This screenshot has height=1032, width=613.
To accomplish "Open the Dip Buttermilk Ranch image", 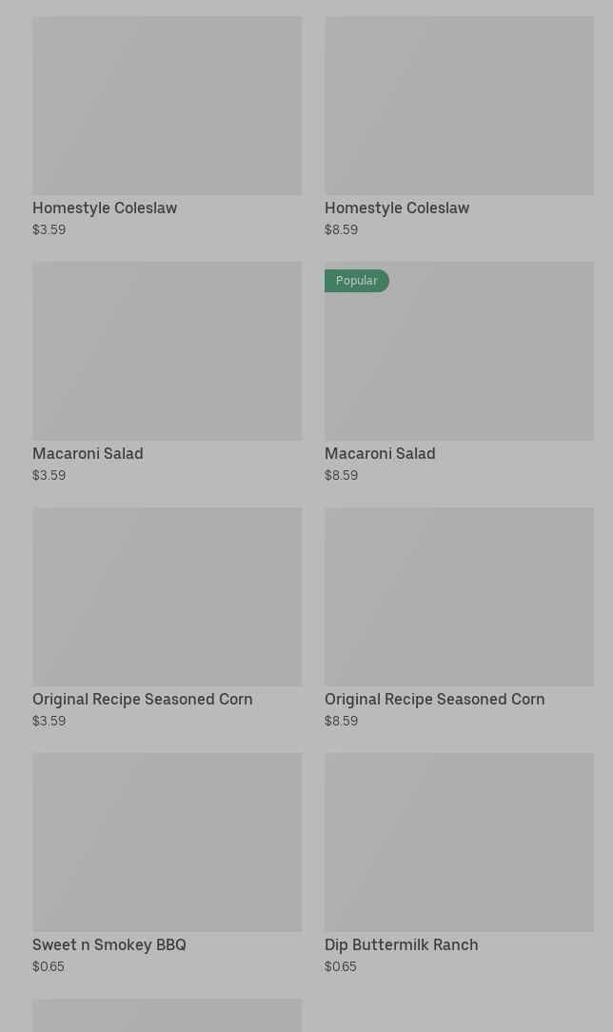I will coord(459,842).
